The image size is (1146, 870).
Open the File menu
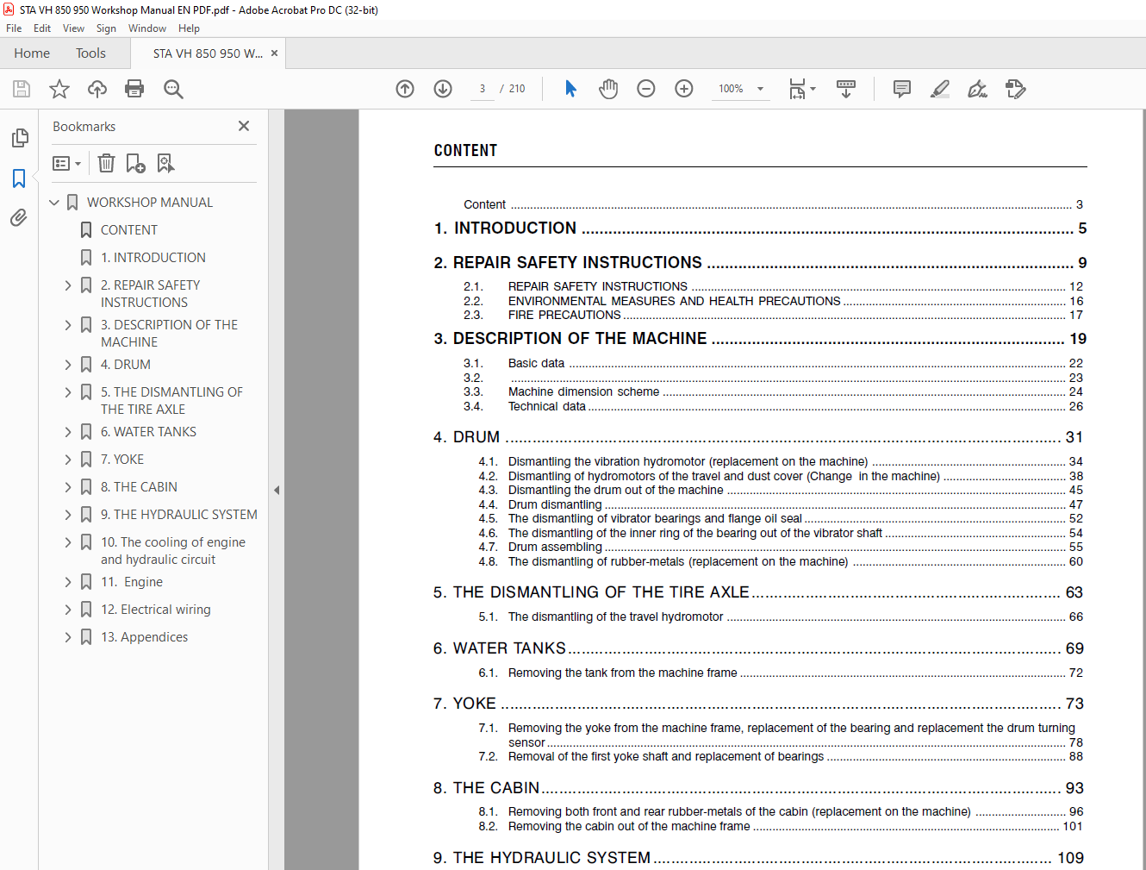pyautogui.click(x=14, y=28)
